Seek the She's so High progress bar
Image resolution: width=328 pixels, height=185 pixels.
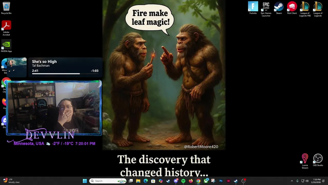click(65, 74)
